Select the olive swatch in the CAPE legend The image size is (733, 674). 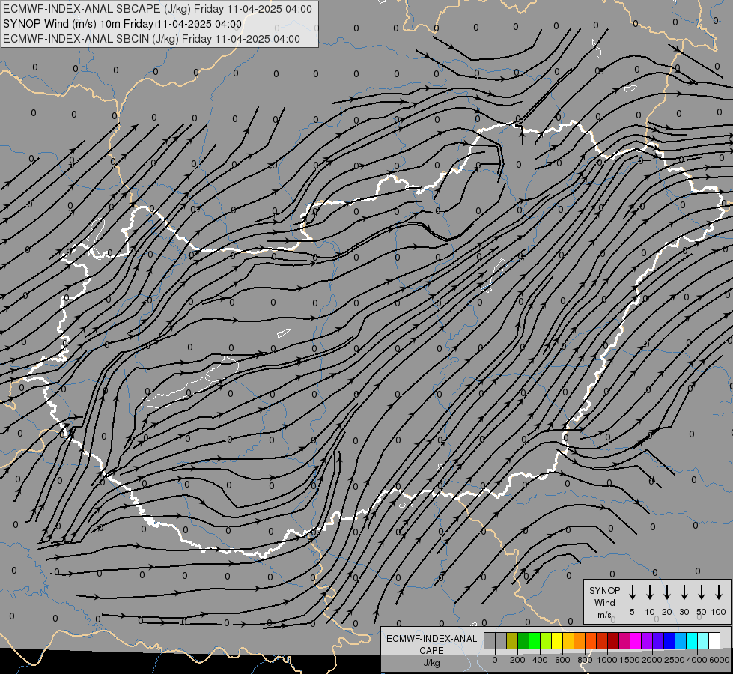[512, 640]
